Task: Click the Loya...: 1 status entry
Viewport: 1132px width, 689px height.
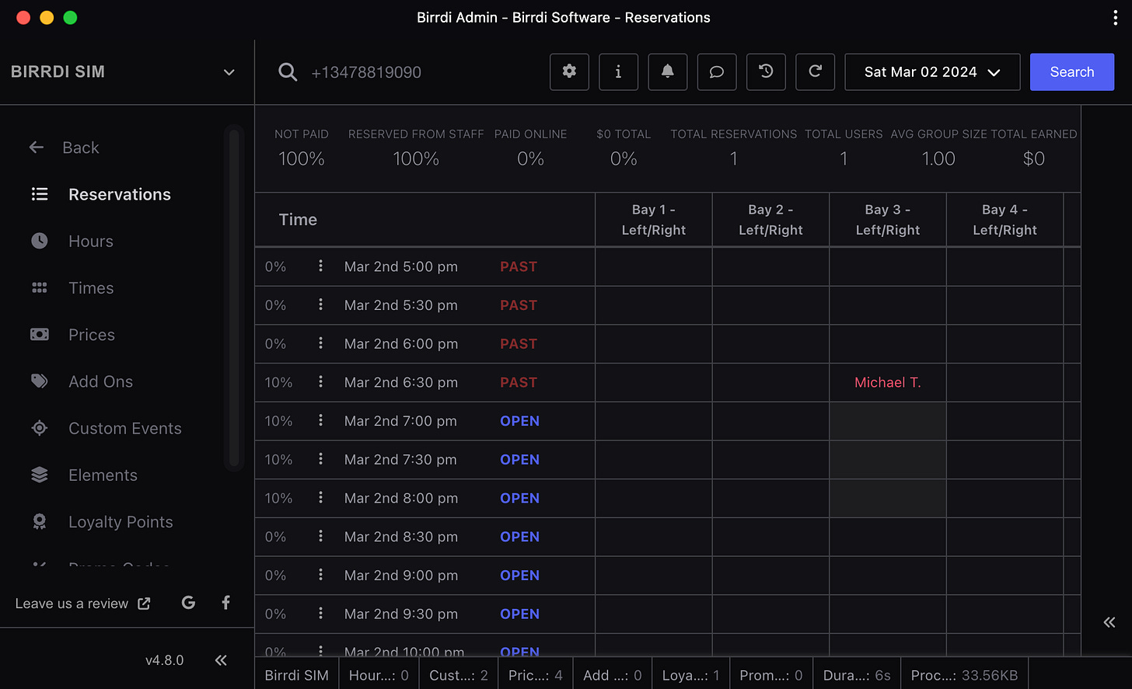Action: (691, 675)
